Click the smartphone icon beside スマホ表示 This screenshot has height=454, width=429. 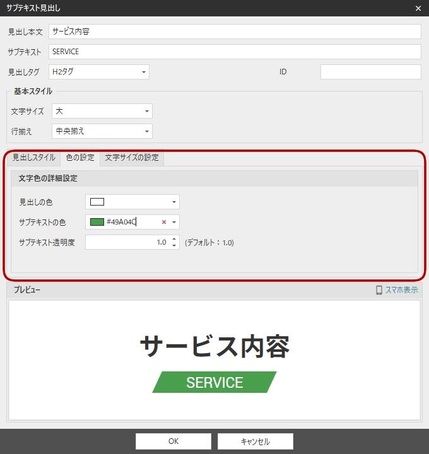379,290
